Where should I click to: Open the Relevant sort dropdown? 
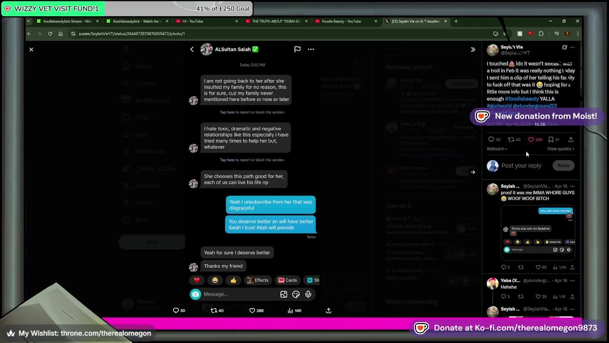pyautogui.click(x=497, y=149)
